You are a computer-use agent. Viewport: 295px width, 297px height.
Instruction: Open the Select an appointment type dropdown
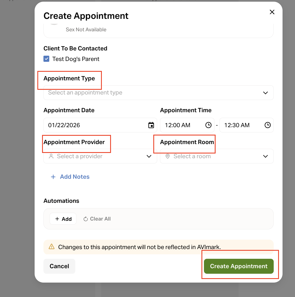(158, 93)
